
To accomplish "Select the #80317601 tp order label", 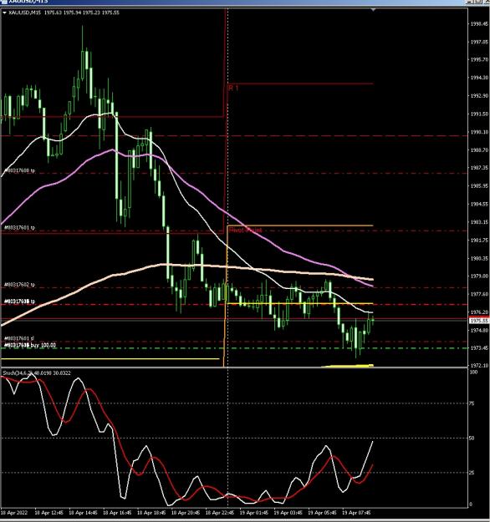I will tap(19, 228).
